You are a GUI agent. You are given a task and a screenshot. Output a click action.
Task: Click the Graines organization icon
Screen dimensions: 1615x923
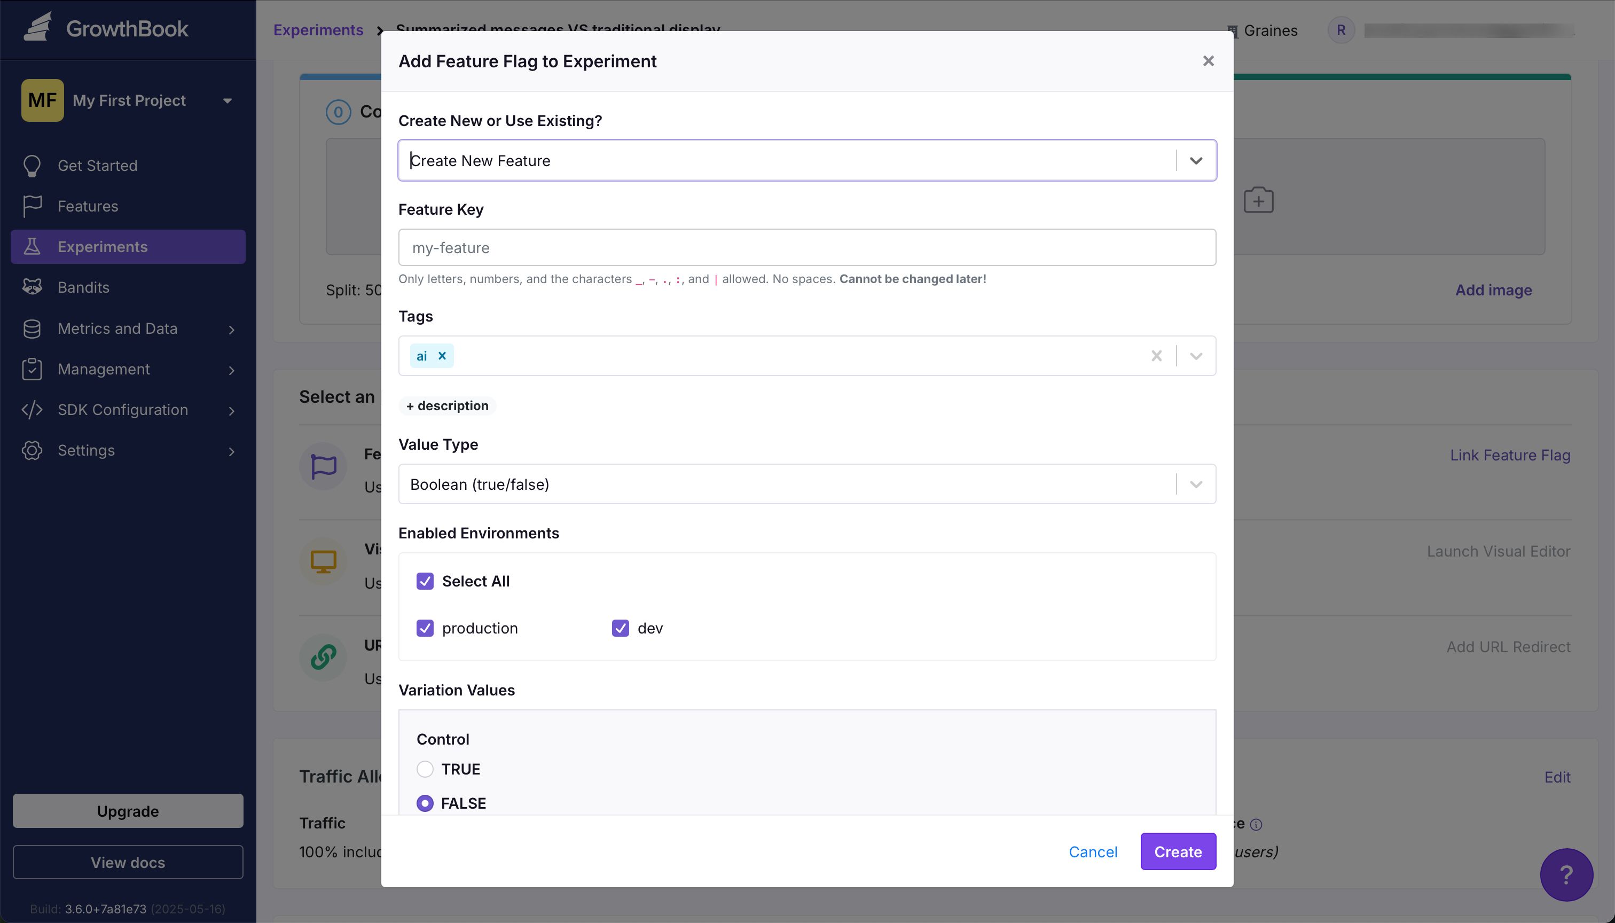pos(1233,30)
